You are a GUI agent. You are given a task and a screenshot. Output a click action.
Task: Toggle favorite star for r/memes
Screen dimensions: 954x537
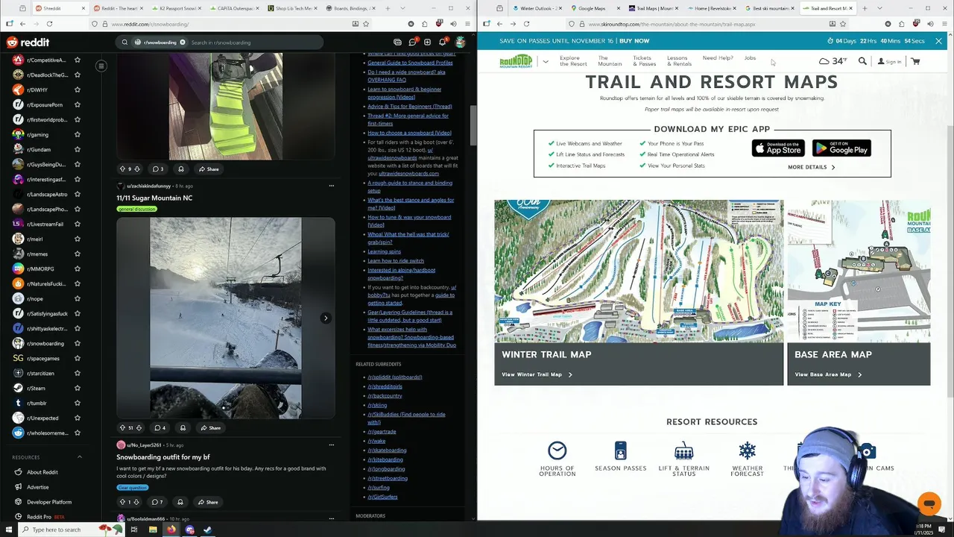(77, 254)
